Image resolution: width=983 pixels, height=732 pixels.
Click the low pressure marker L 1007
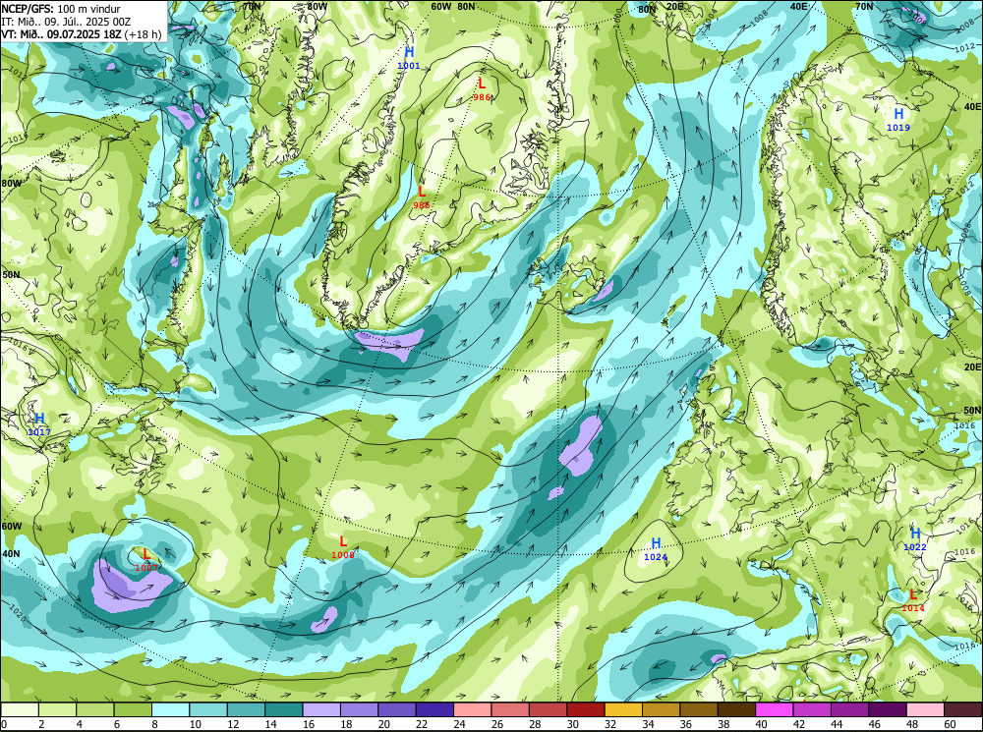pyautogui.click(x=146, y=560)
